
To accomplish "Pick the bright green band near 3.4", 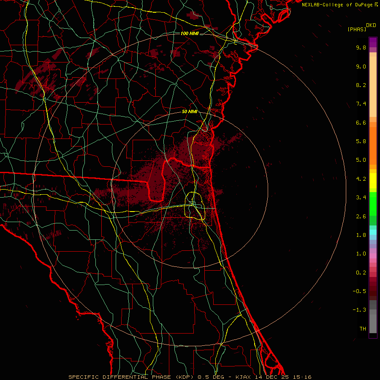I will coord(373,198).
